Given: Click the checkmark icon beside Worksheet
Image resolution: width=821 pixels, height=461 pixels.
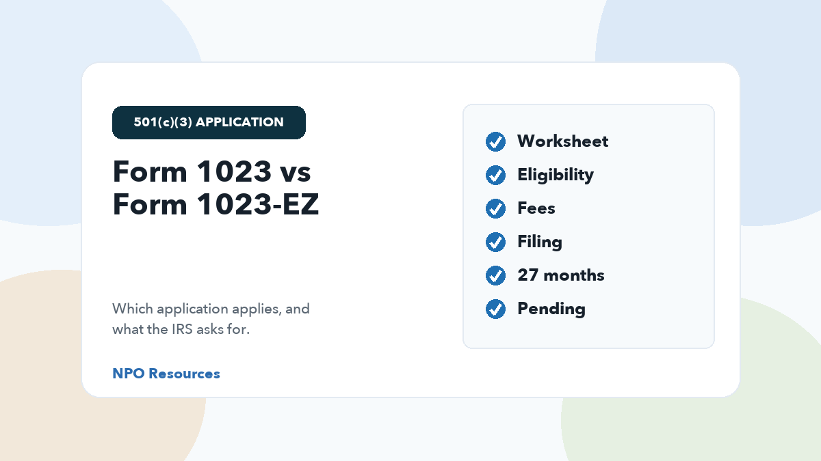Looking at the screenshot, I should tap(495, 141).
